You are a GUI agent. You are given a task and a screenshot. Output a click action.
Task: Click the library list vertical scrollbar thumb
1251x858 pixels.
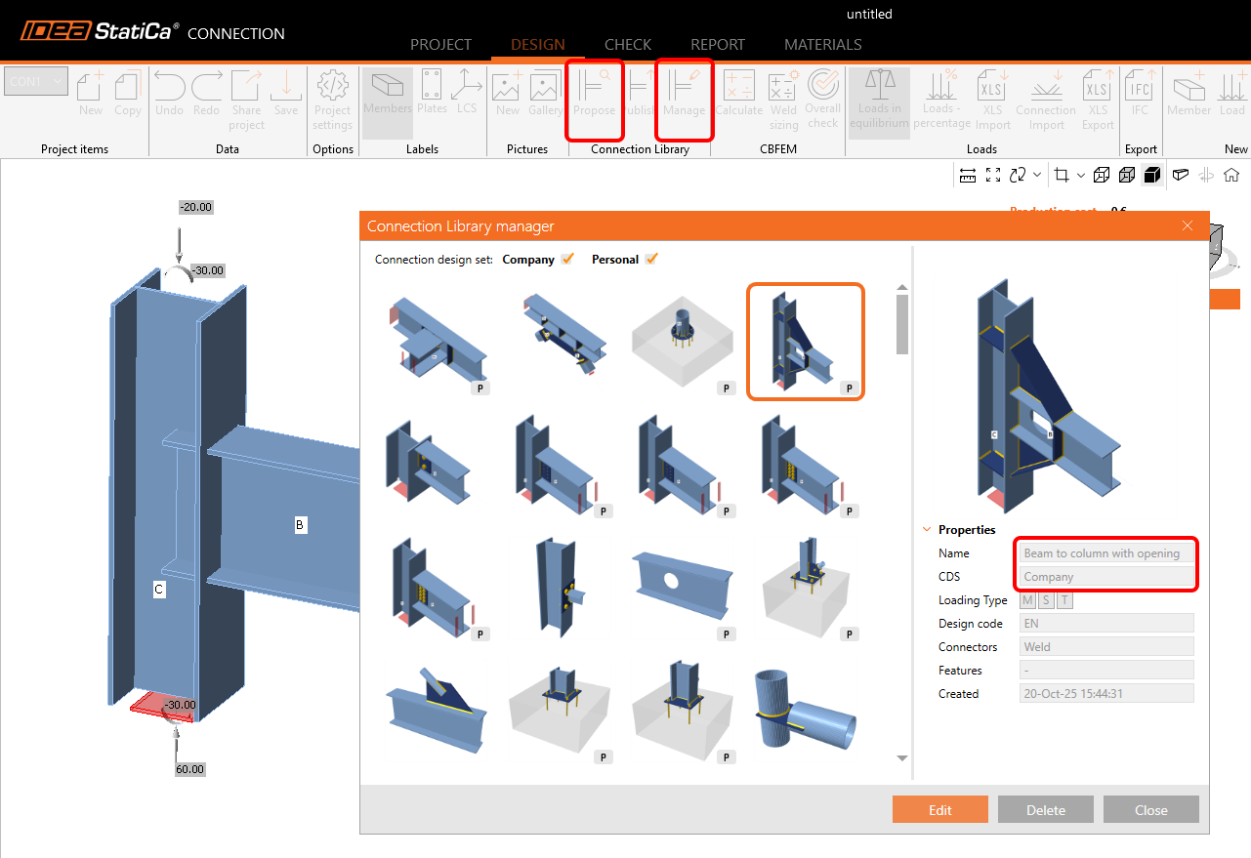(902, 324)
